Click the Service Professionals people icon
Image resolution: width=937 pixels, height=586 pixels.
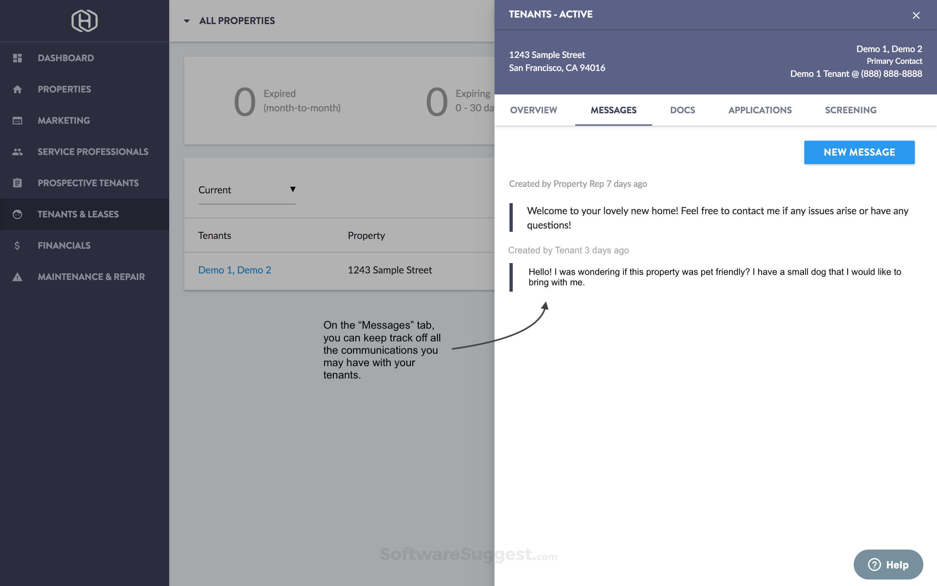point(17,152)
